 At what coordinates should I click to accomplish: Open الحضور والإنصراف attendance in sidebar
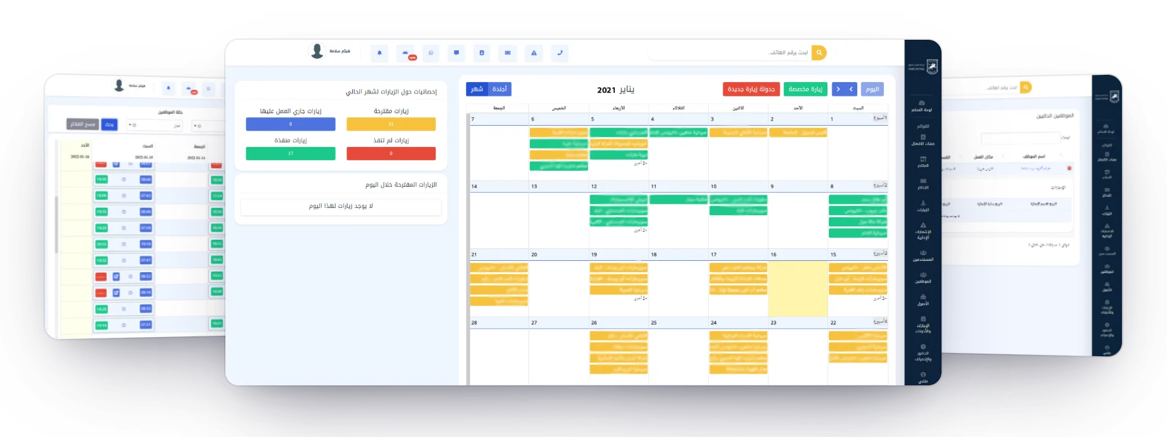[x=922, y=352]
